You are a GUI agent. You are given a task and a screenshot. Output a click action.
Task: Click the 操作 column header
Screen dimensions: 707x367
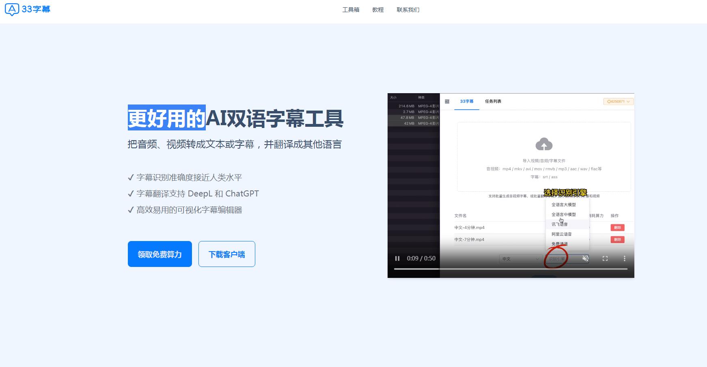pyautogui.click(x=615, y=216)
